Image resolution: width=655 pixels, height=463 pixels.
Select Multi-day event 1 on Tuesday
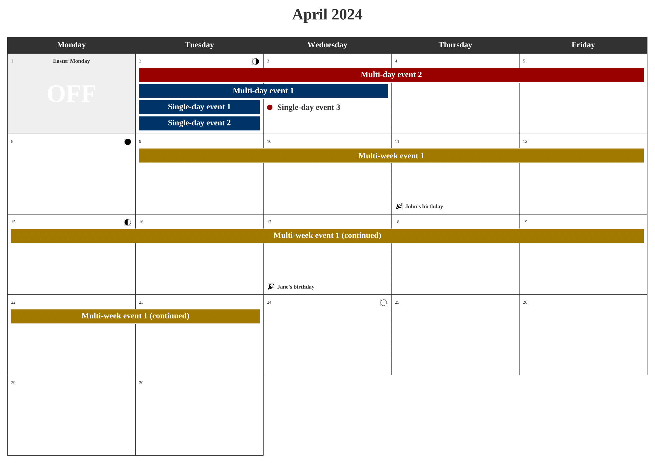click(x=199, y=91)
